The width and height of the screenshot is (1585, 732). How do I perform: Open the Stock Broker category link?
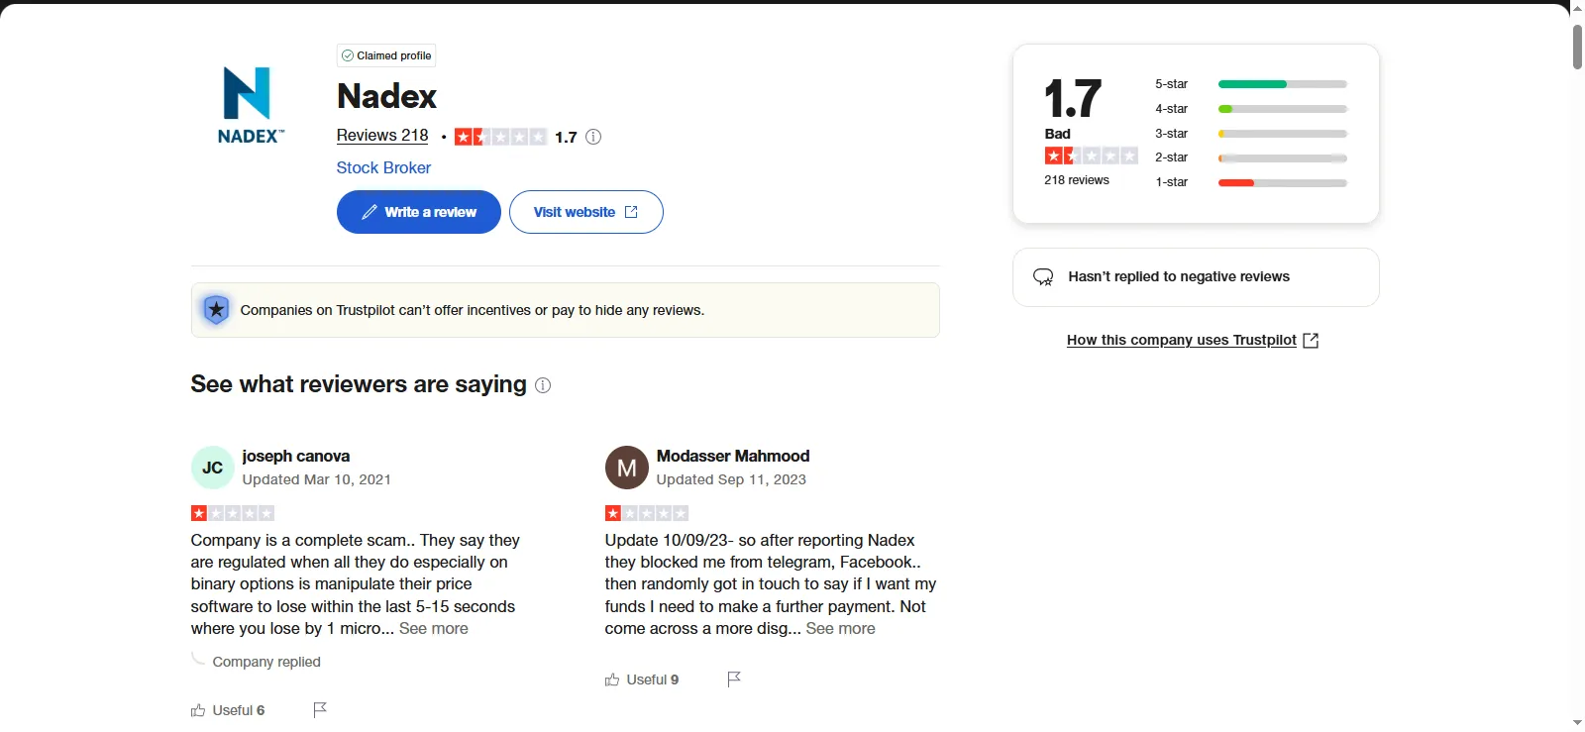point(383,167)
